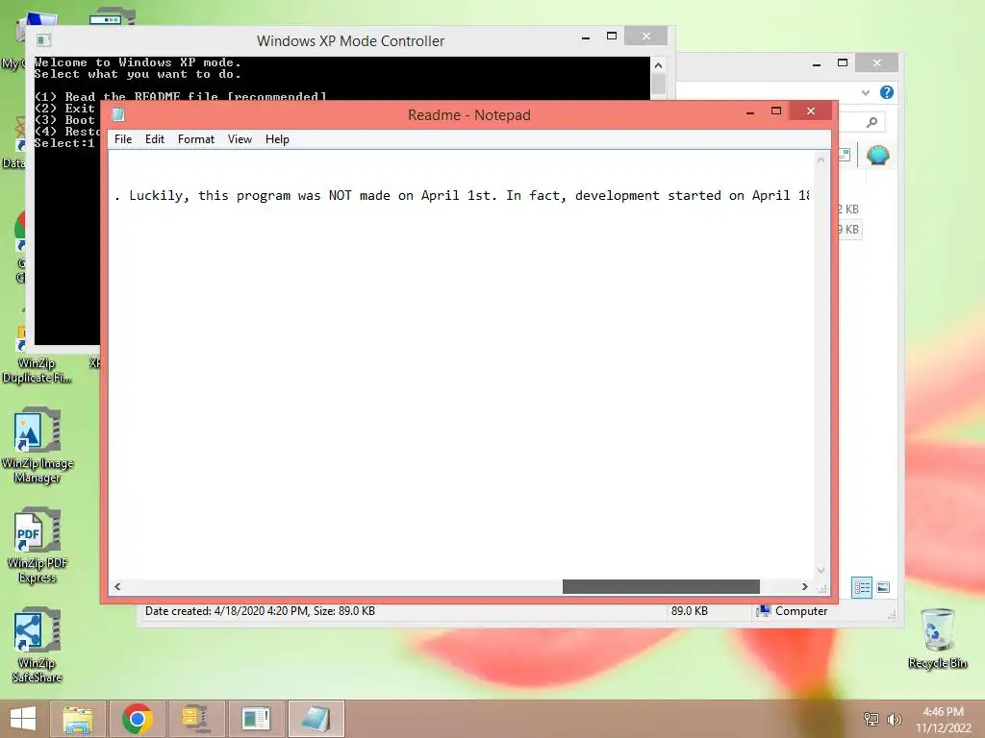The height and width of the screenshot is (738, 985).
Task: Close the Windows XP Mode Controller window
Action: (646, 37)
